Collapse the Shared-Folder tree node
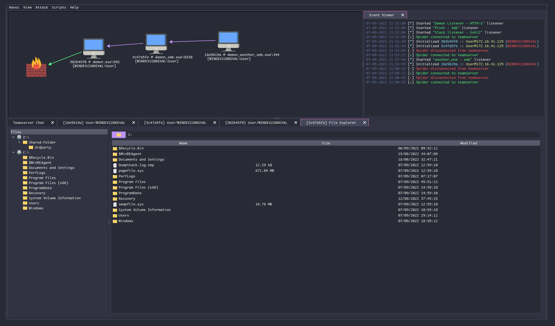 tap(19, 142)
